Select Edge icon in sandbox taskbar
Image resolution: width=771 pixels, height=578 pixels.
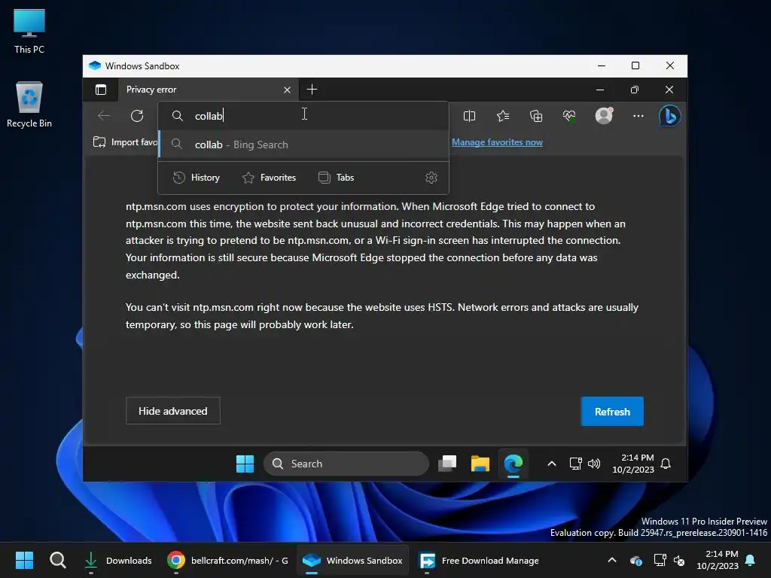pos(513,464)
